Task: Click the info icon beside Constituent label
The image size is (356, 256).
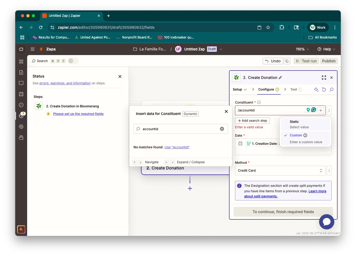Action: [x=259, y=103]
